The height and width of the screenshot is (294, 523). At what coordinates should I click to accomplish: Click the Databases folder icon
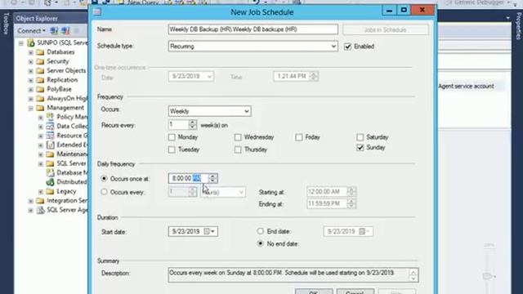(40, 52)
